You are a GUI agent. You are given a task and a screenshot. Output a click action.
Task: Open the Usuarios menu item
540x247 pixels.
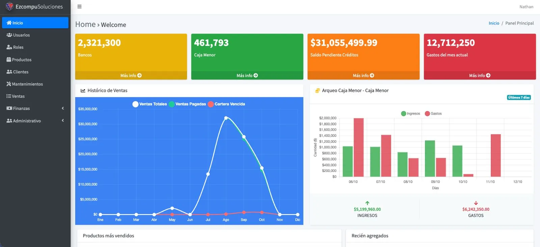click(x=35, y=35)
